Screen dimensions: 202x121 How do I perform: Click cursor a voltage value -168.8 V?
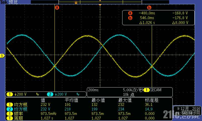180,13
